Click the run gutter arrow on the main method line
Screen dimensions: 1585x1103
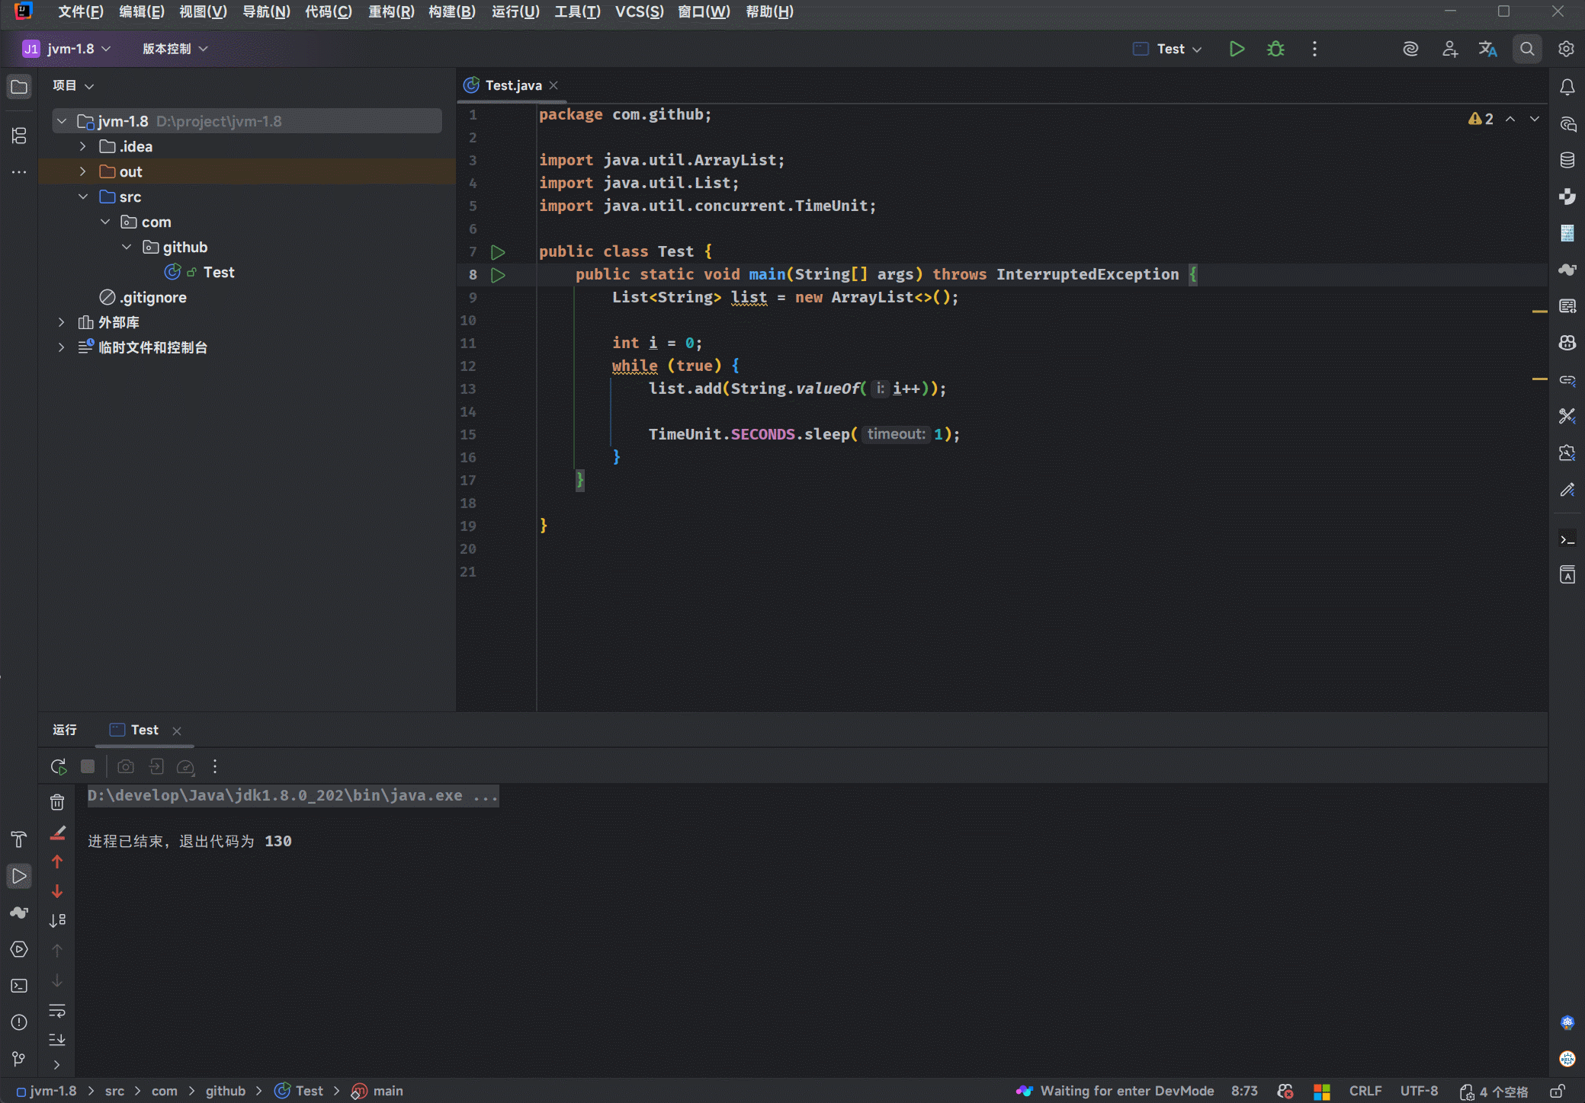(x=498, y=275)
